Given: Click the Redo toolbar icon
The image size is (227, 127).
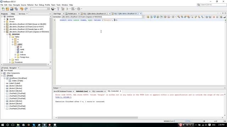Looking at the screenshot, I should [26, 9].
